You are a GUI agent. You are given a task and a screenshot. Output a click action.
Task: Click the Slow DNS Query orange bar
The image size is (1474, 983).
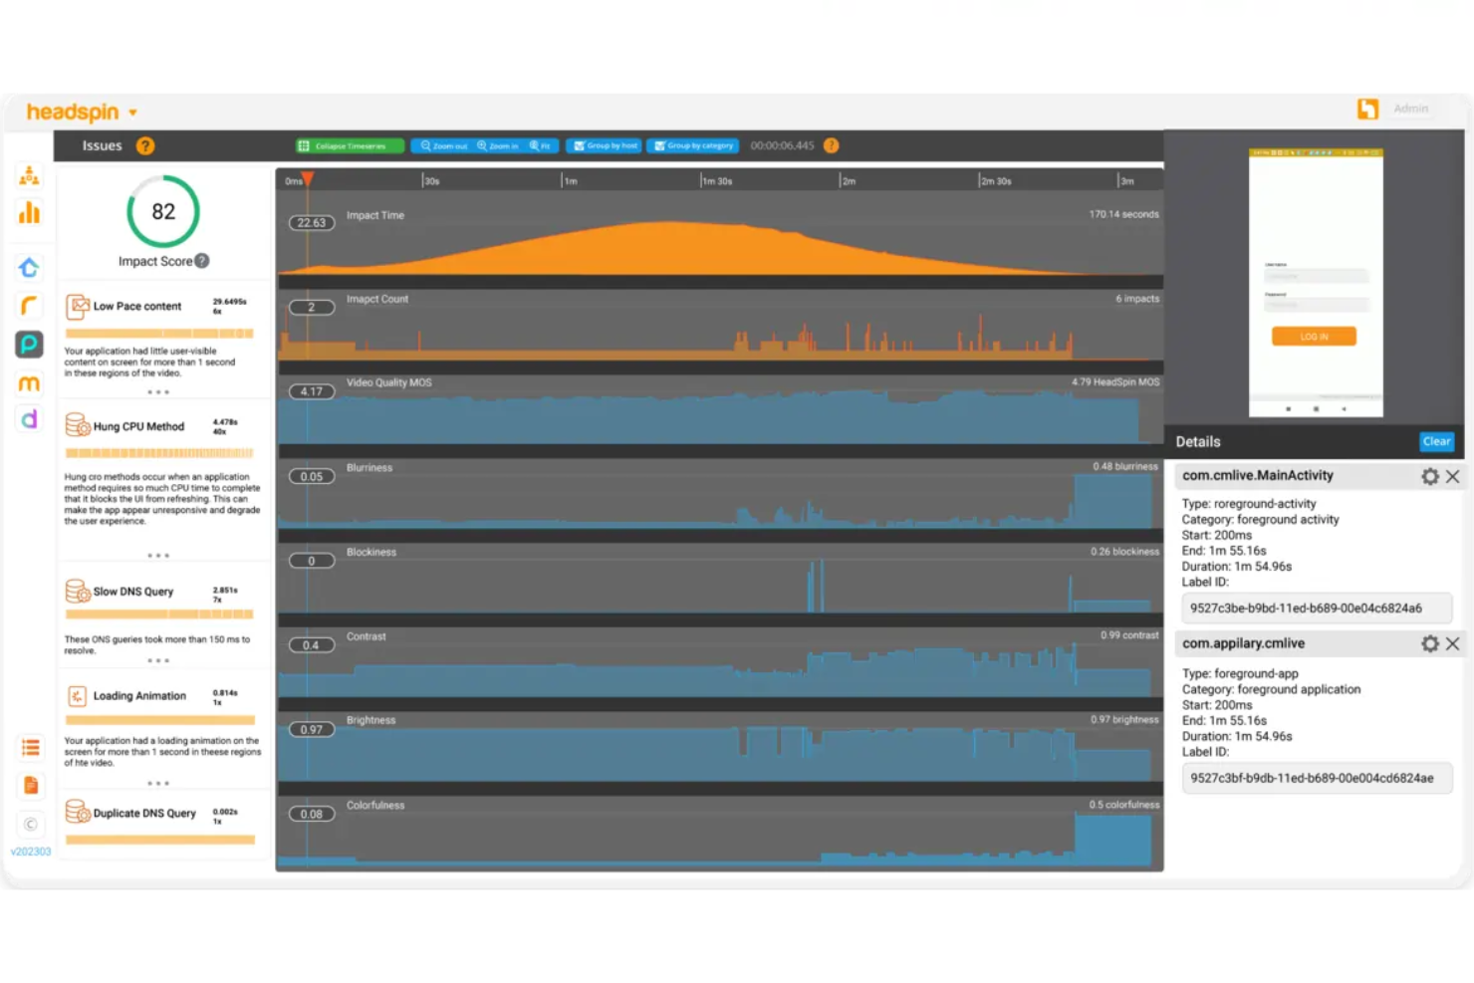159,614
